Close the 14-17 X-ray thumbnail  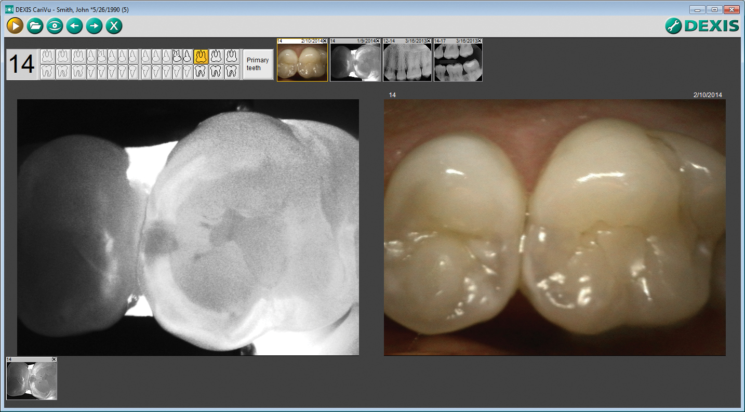[480, 41]
